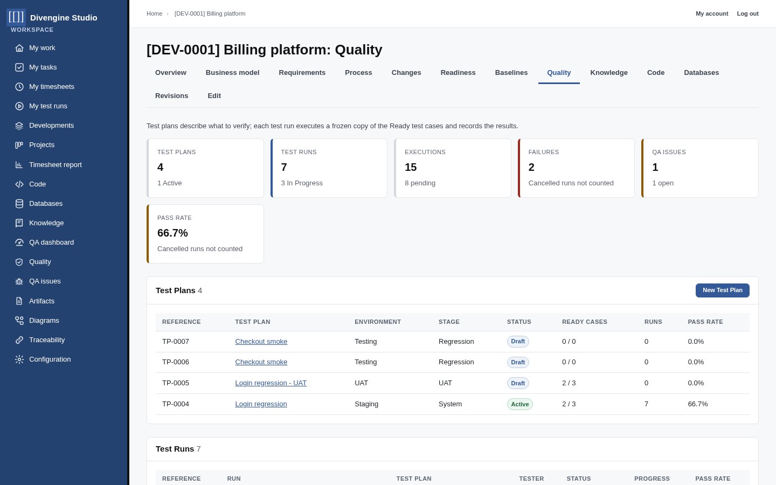The image size is (776, 485).
Task: Click the Artifacts document icon
Action: [x=19, y=301]
